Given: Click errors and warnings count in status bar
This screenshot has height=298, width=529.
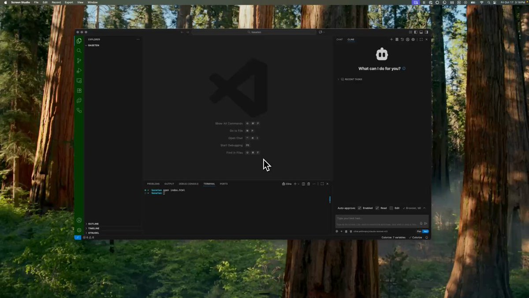Looking at the screenshot, I should coord(88,238).
